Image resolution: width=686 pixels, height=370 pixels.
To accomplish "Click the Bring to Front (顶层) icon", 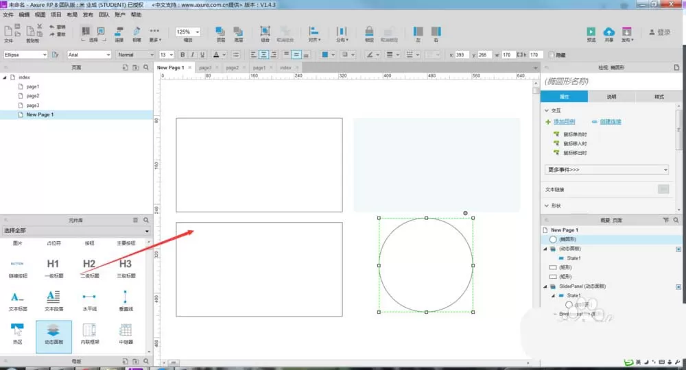I will [x=220, y=31].
